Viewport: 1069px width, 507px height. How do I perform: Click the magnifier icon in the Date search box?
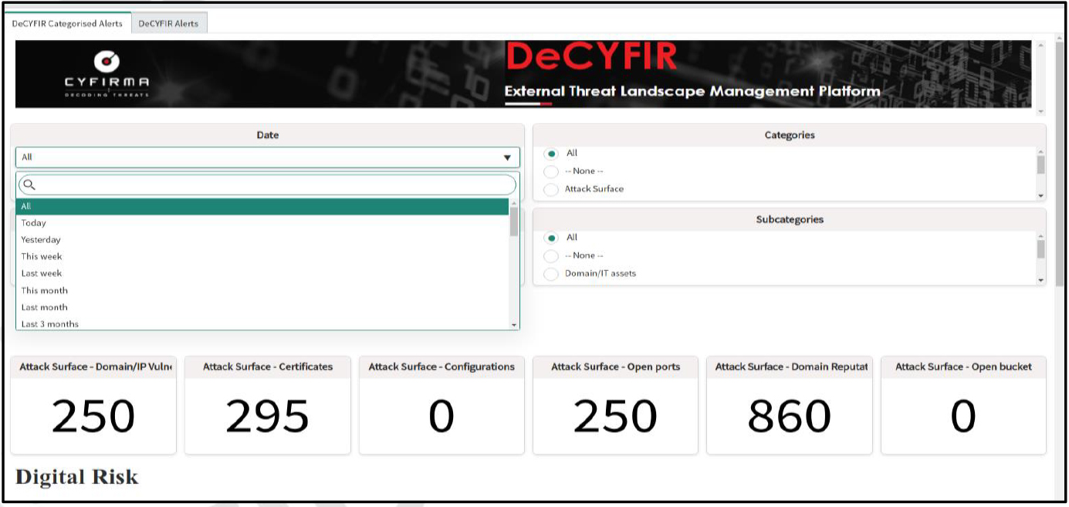29,184
